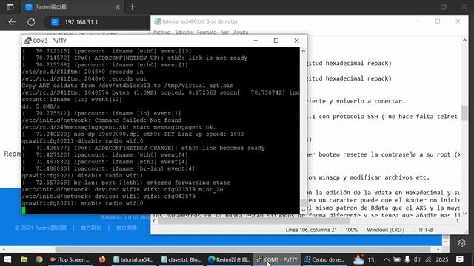Reload the router page in Edge
Image resolution: width=474 pixels, height=266 pixels.
[31, 22]
